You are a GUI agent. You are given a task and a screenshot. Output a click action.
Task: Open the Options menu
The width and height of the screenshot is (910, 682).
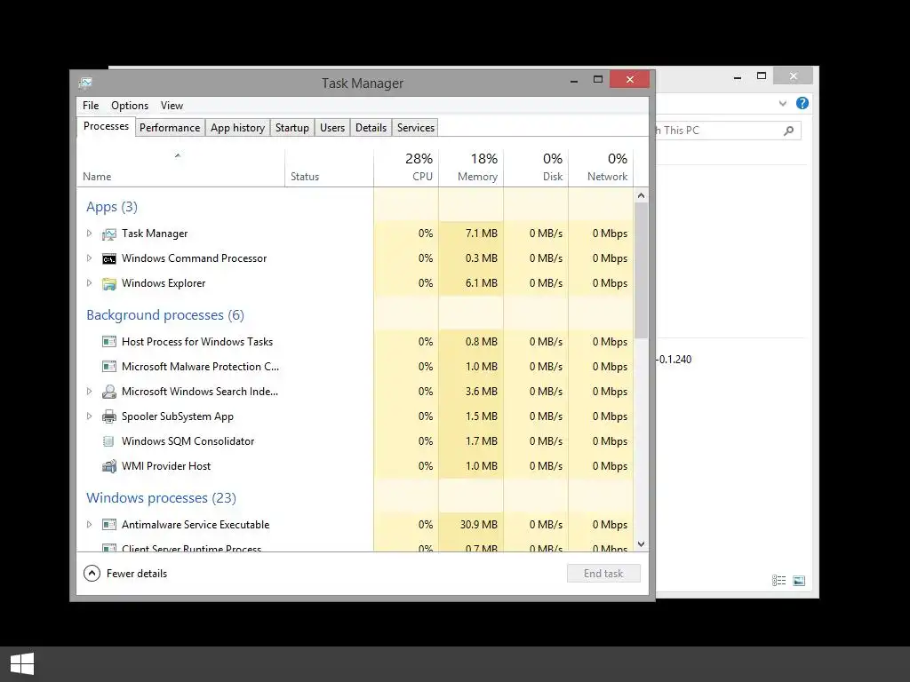click(x=130, y=106)
